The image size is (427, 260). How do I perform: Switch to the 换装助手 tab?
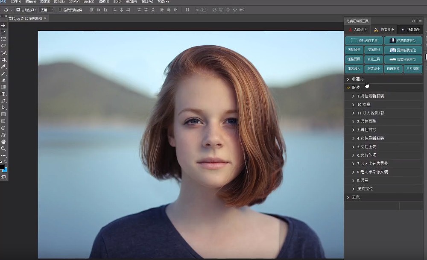(410, 29)
